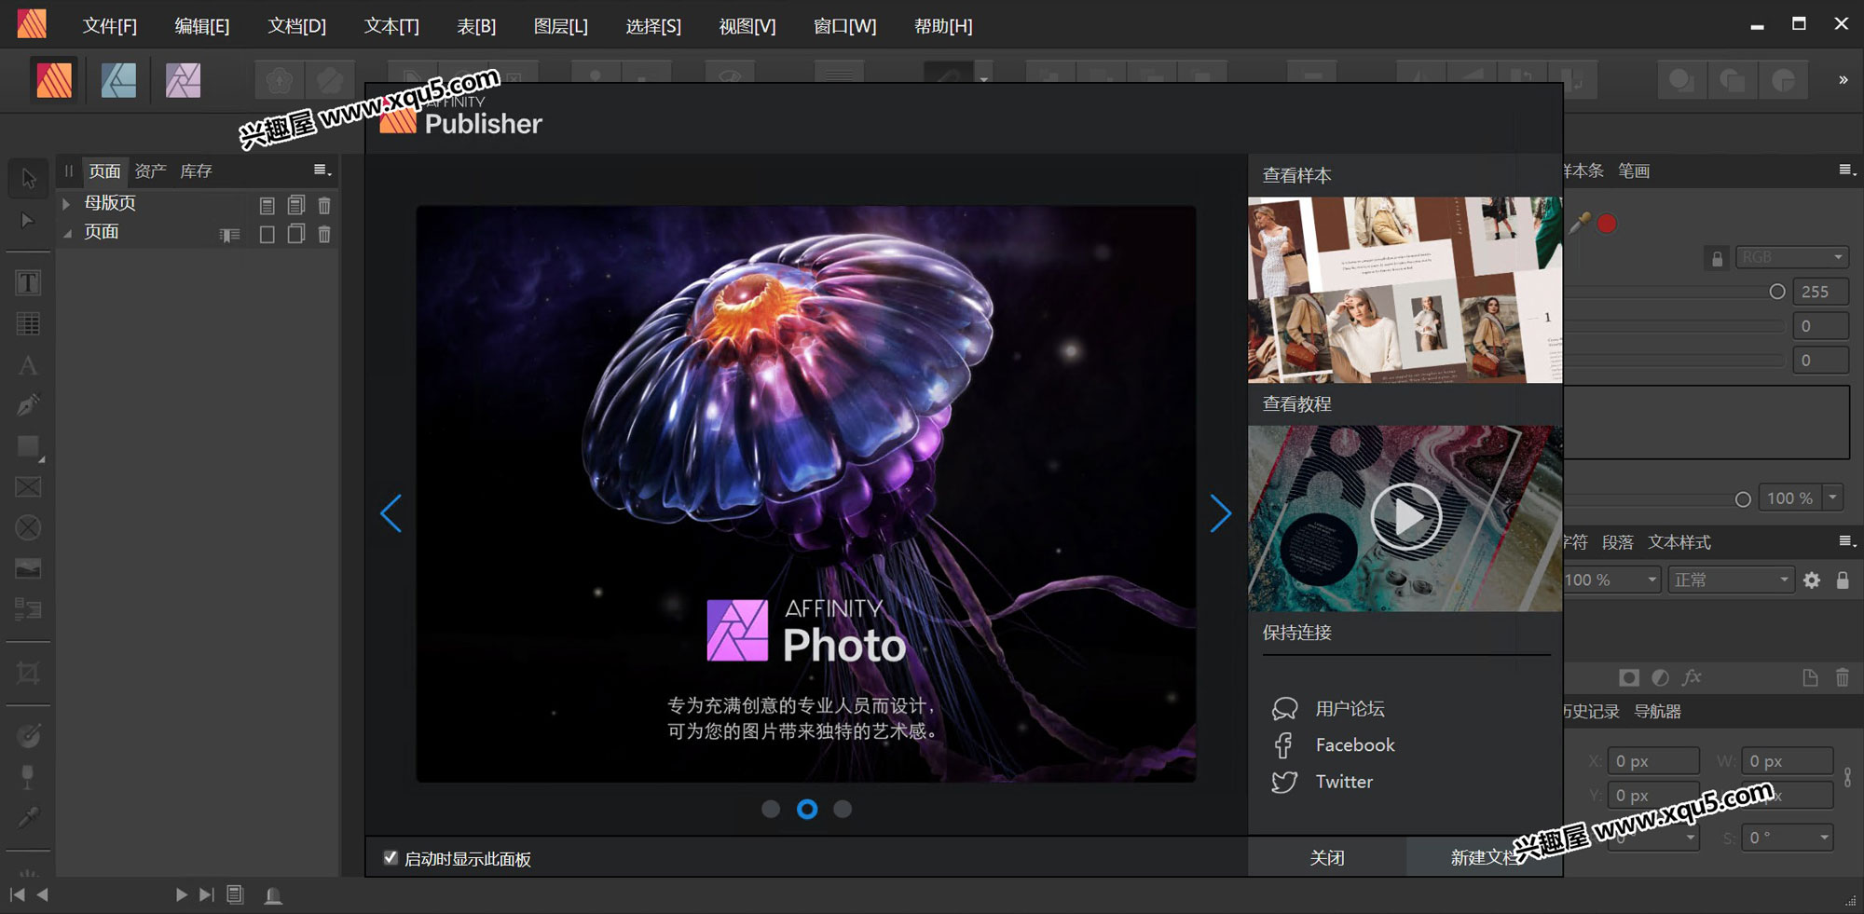Image resolution: width=1864 pixels, height=914 pixels.
Task: Jump to first page in status bar
Action: [17, 894]
